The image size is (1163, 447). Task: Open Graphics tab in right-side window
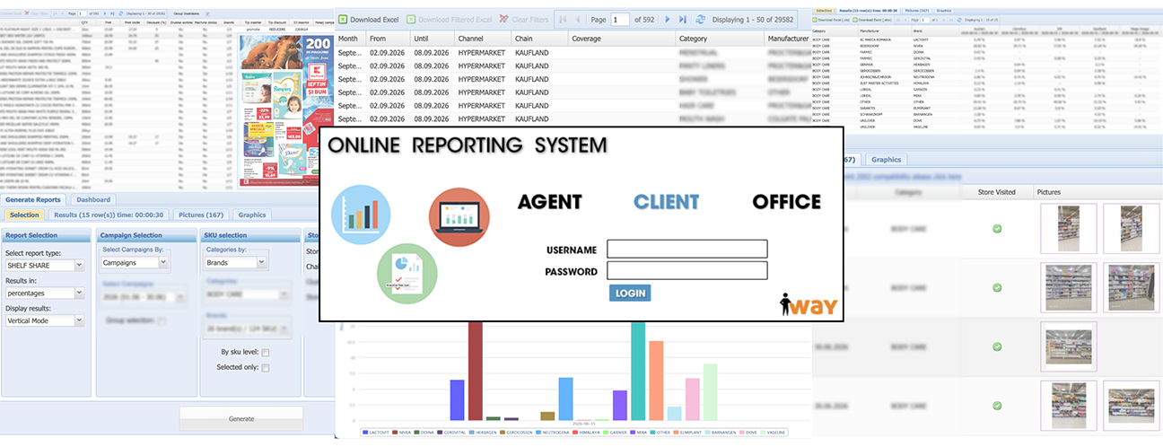pyautogui.click(x=886, y=159)
